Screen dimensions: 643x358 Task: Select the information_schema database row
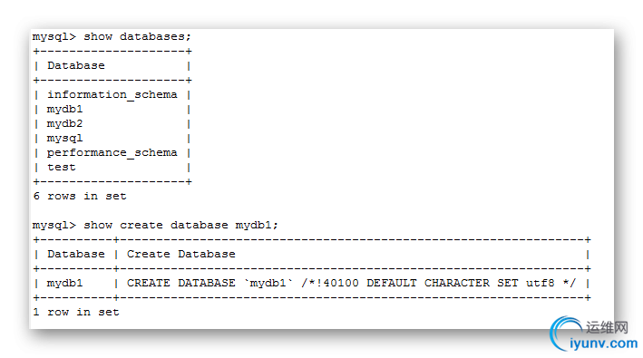[x=112, y=95]
